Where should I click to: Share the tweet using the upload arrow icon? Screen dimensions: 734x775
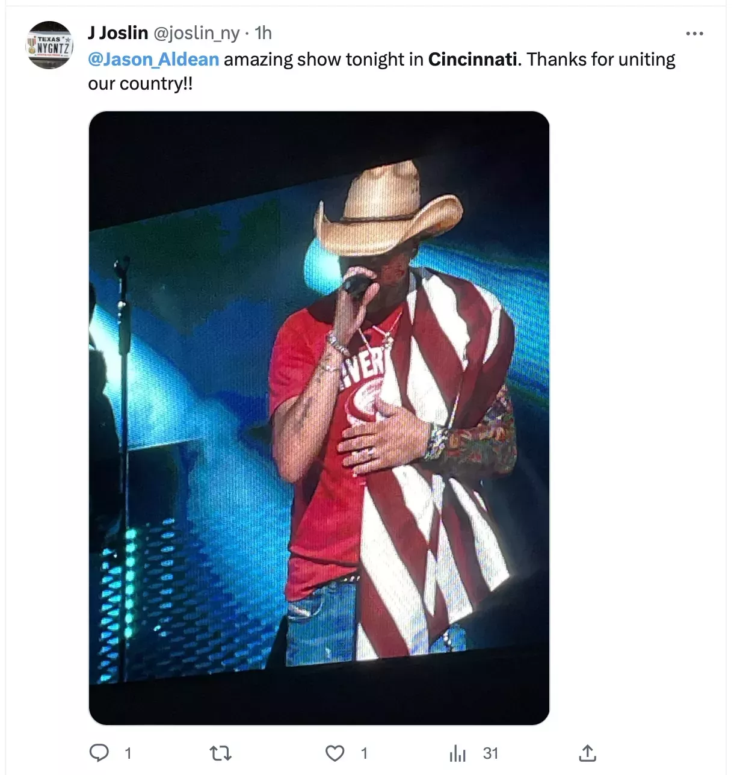tap(587, 752)
